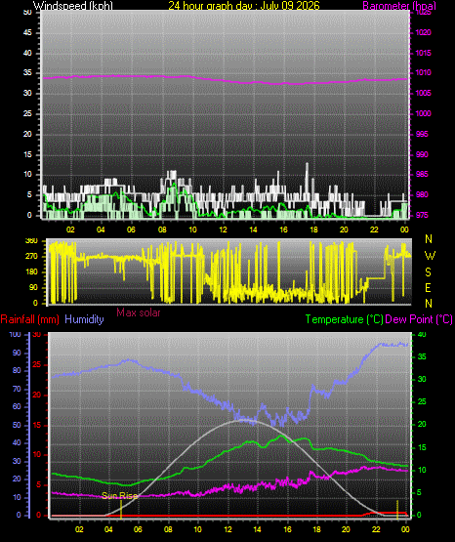The image size is (455, 542).
Task: Select the "24 hour graph day : July 09 2026" heading
Action: 244,5
